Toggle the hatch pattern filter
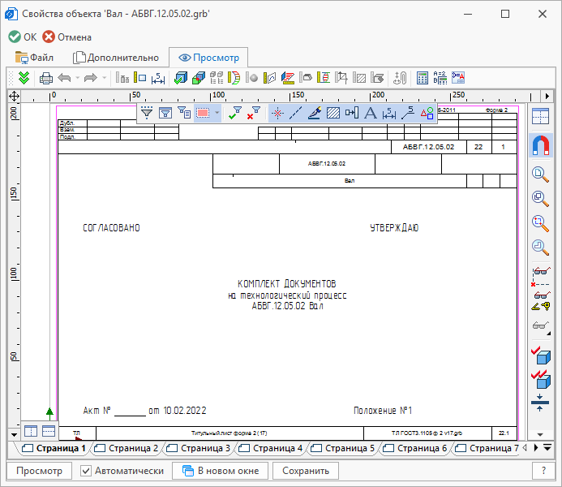This screenshot has width=562, height=487. (x=333, y=113)
